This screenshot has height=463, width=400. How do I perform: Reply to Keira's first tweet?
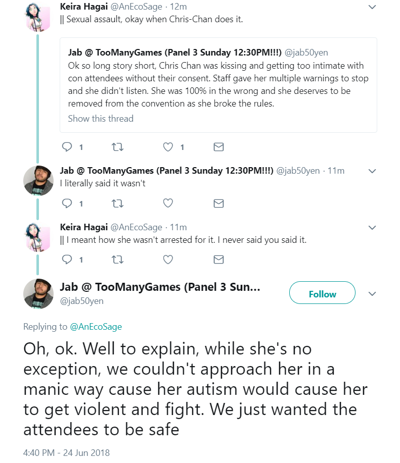(x=67, y=147)
